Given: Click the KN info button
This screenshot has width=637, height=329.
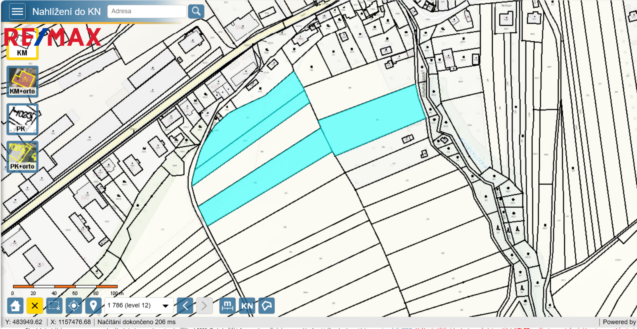Looking at the screenshot, I should 247,306.
